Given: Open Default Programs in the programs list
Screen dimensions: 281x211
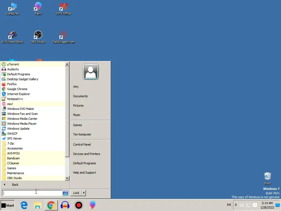Looking at the screenshot, I should (33, 74).
